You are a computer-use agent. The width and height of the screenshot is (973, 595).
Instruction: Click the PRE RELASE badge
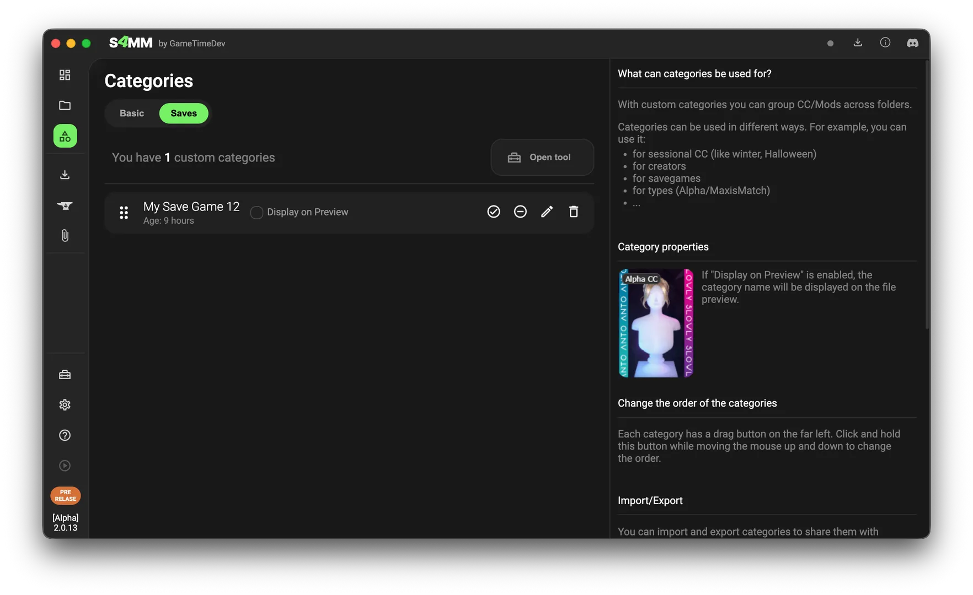click(x=66, y=496)
